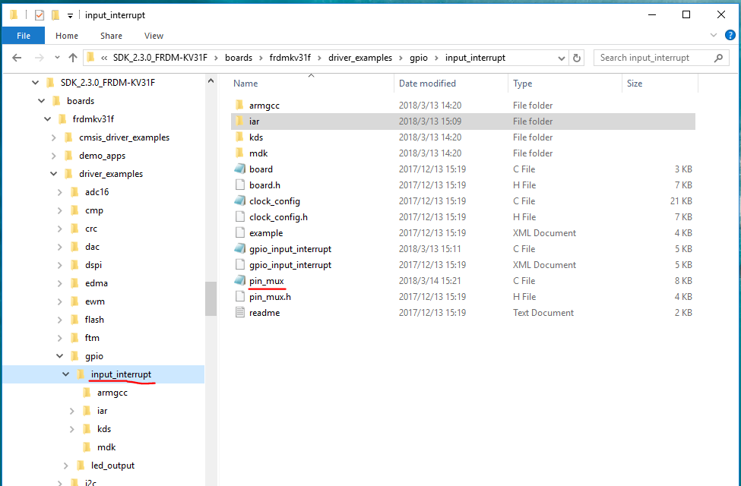Switch to the Share ribbon tab
Viewport: 741px width, 486px height.
(x=111, y=36)
